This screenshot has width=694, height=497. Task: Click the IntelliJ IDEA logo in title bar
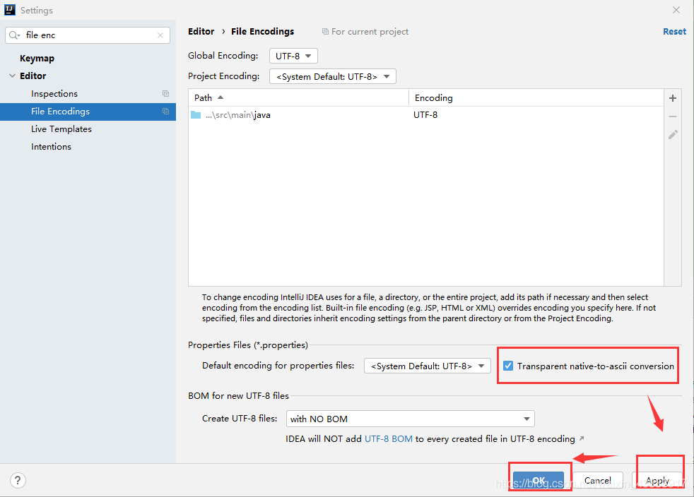10,10
